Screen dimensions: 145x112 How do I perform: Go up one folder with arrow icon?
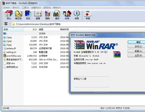pos(6,24)
